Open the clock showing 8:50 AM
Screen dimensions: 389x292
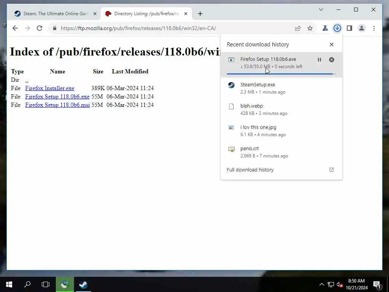356,284
